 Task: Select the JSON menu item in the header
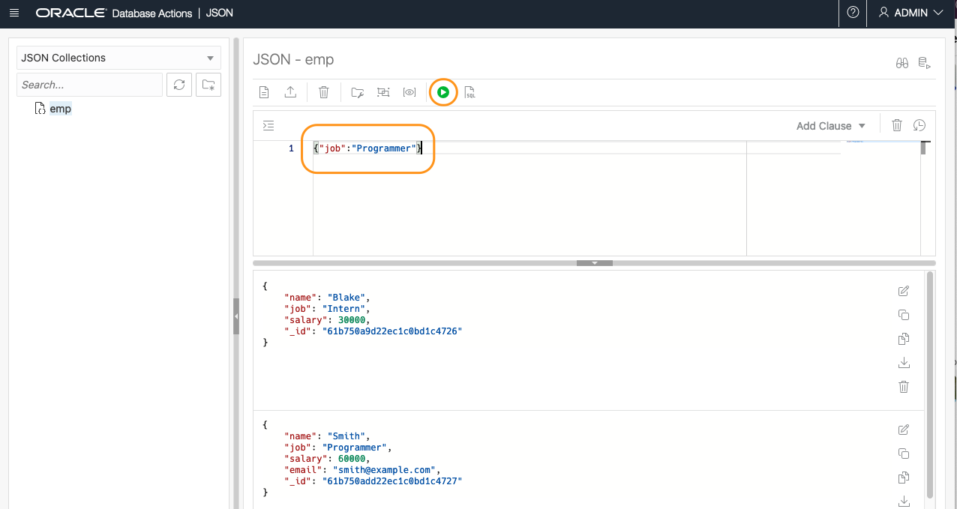[x=220, y=13]
